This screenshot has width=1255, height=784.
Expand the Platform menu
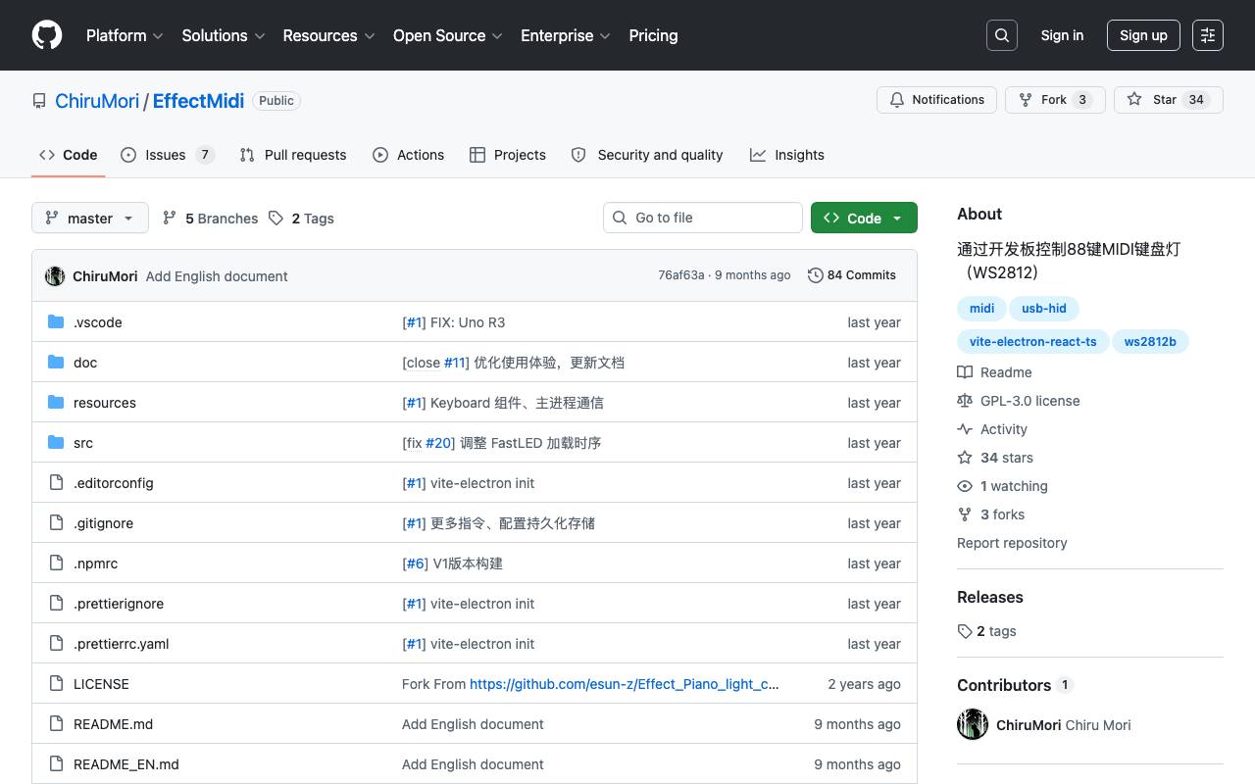click(125, 35)
